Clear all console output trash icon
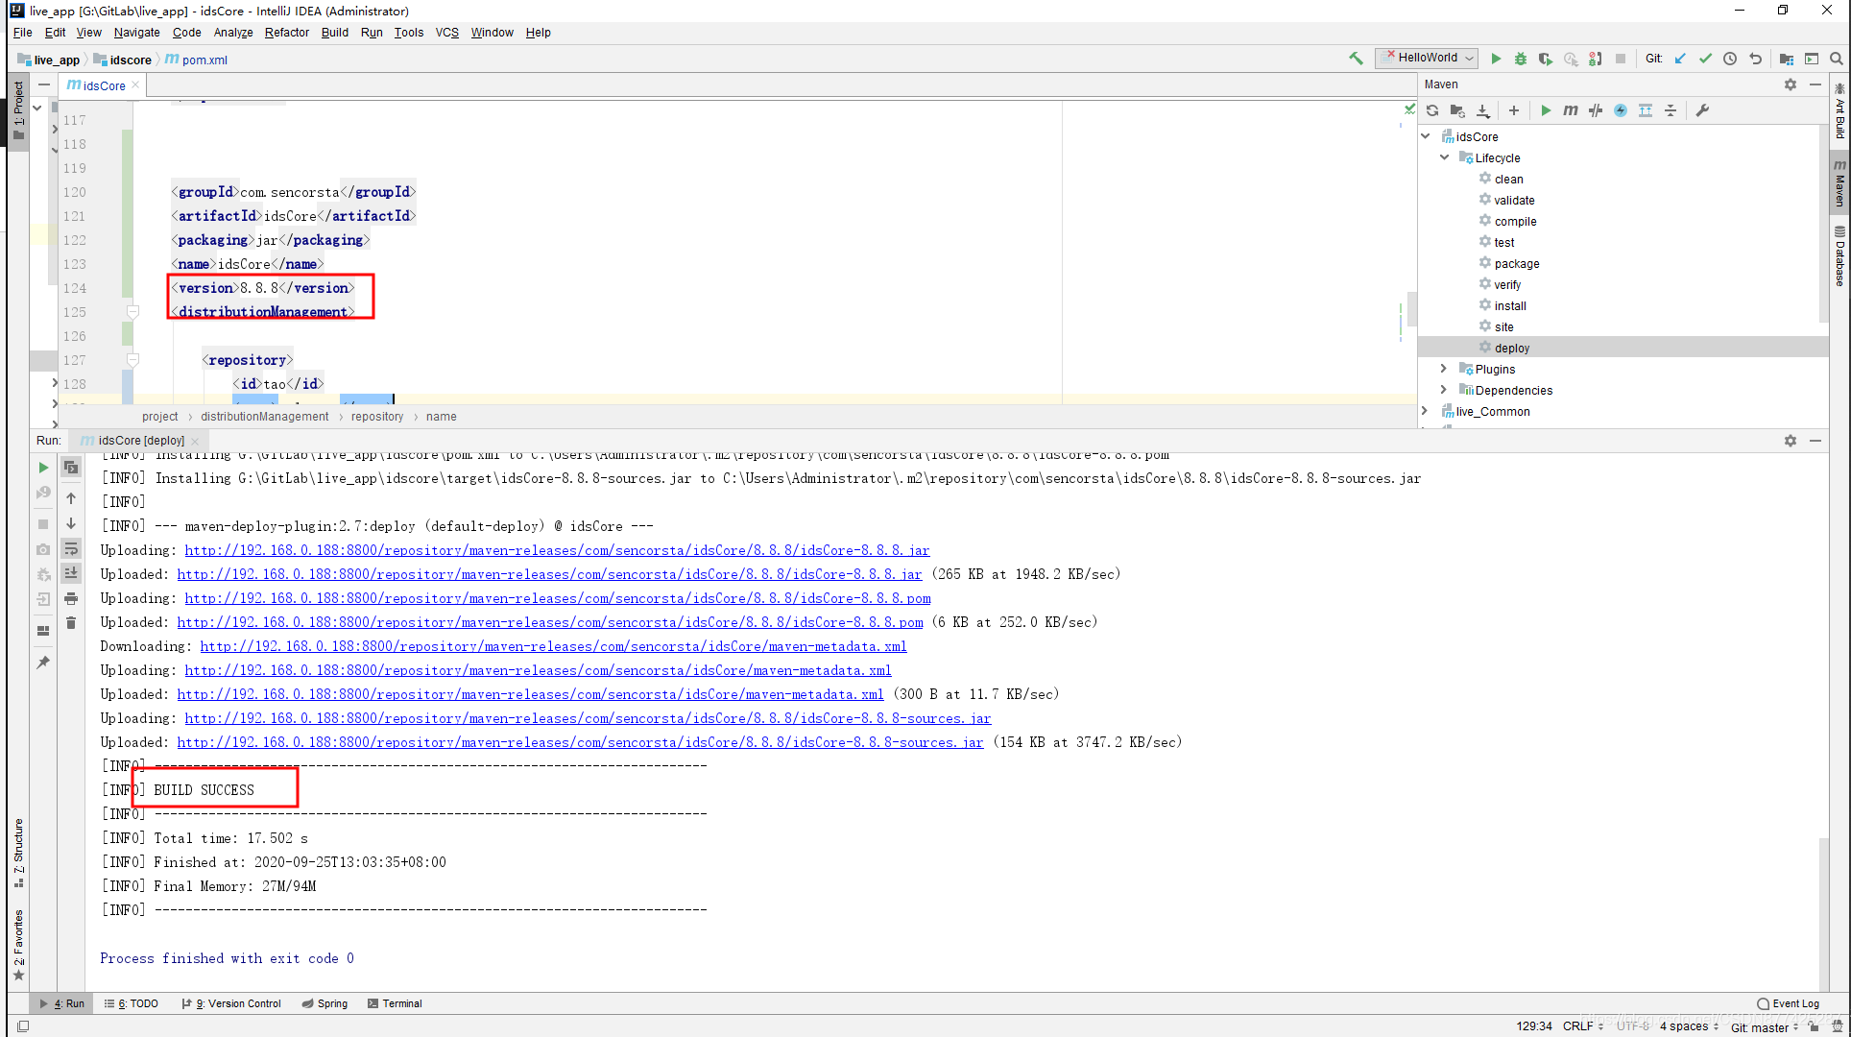Viewport: 1851px width, 1037px height. (x=71, y=623)
